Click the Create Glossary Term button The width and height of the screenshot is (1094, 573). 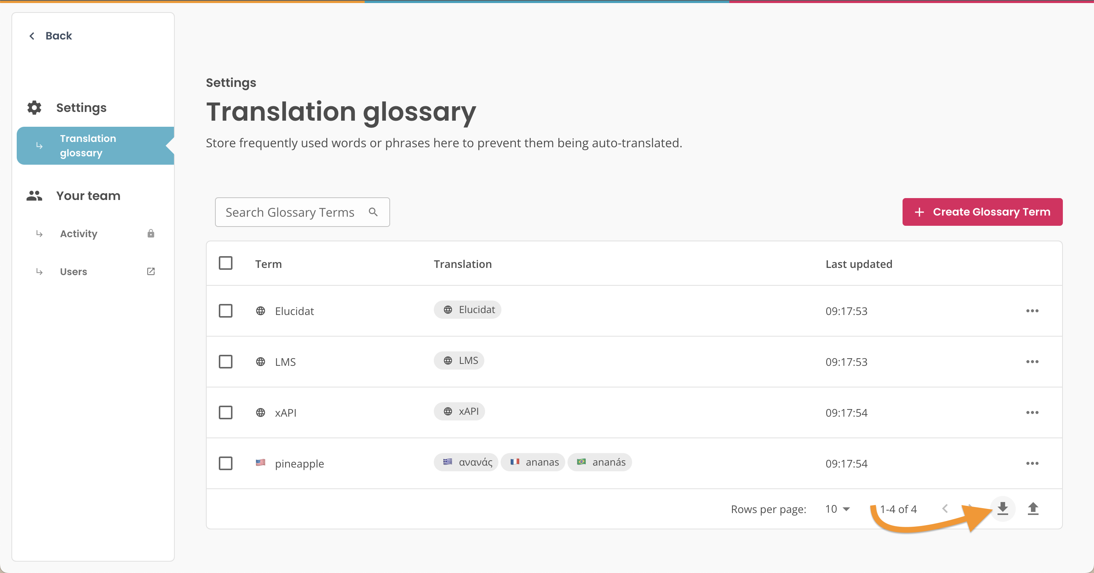coord(982,212)
